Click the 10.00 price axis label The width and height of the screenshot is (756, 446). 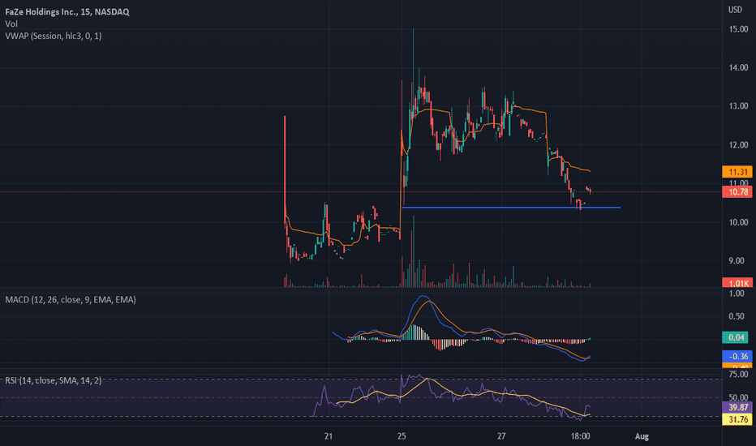point(738,222)
